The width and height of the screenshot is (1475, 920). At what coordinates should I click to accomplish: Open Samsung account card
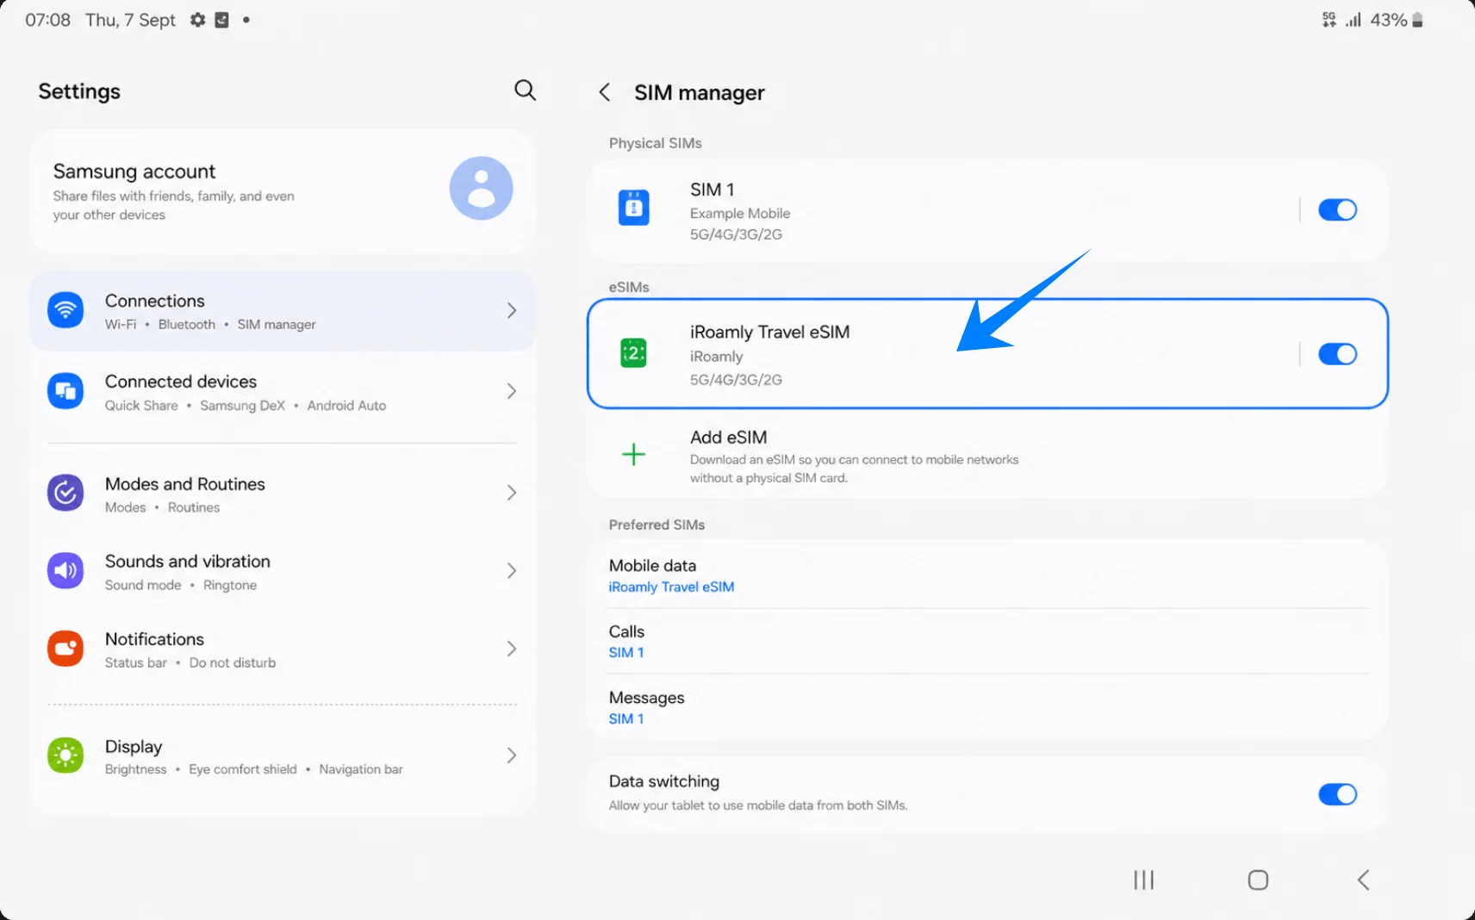pos(283,191)
